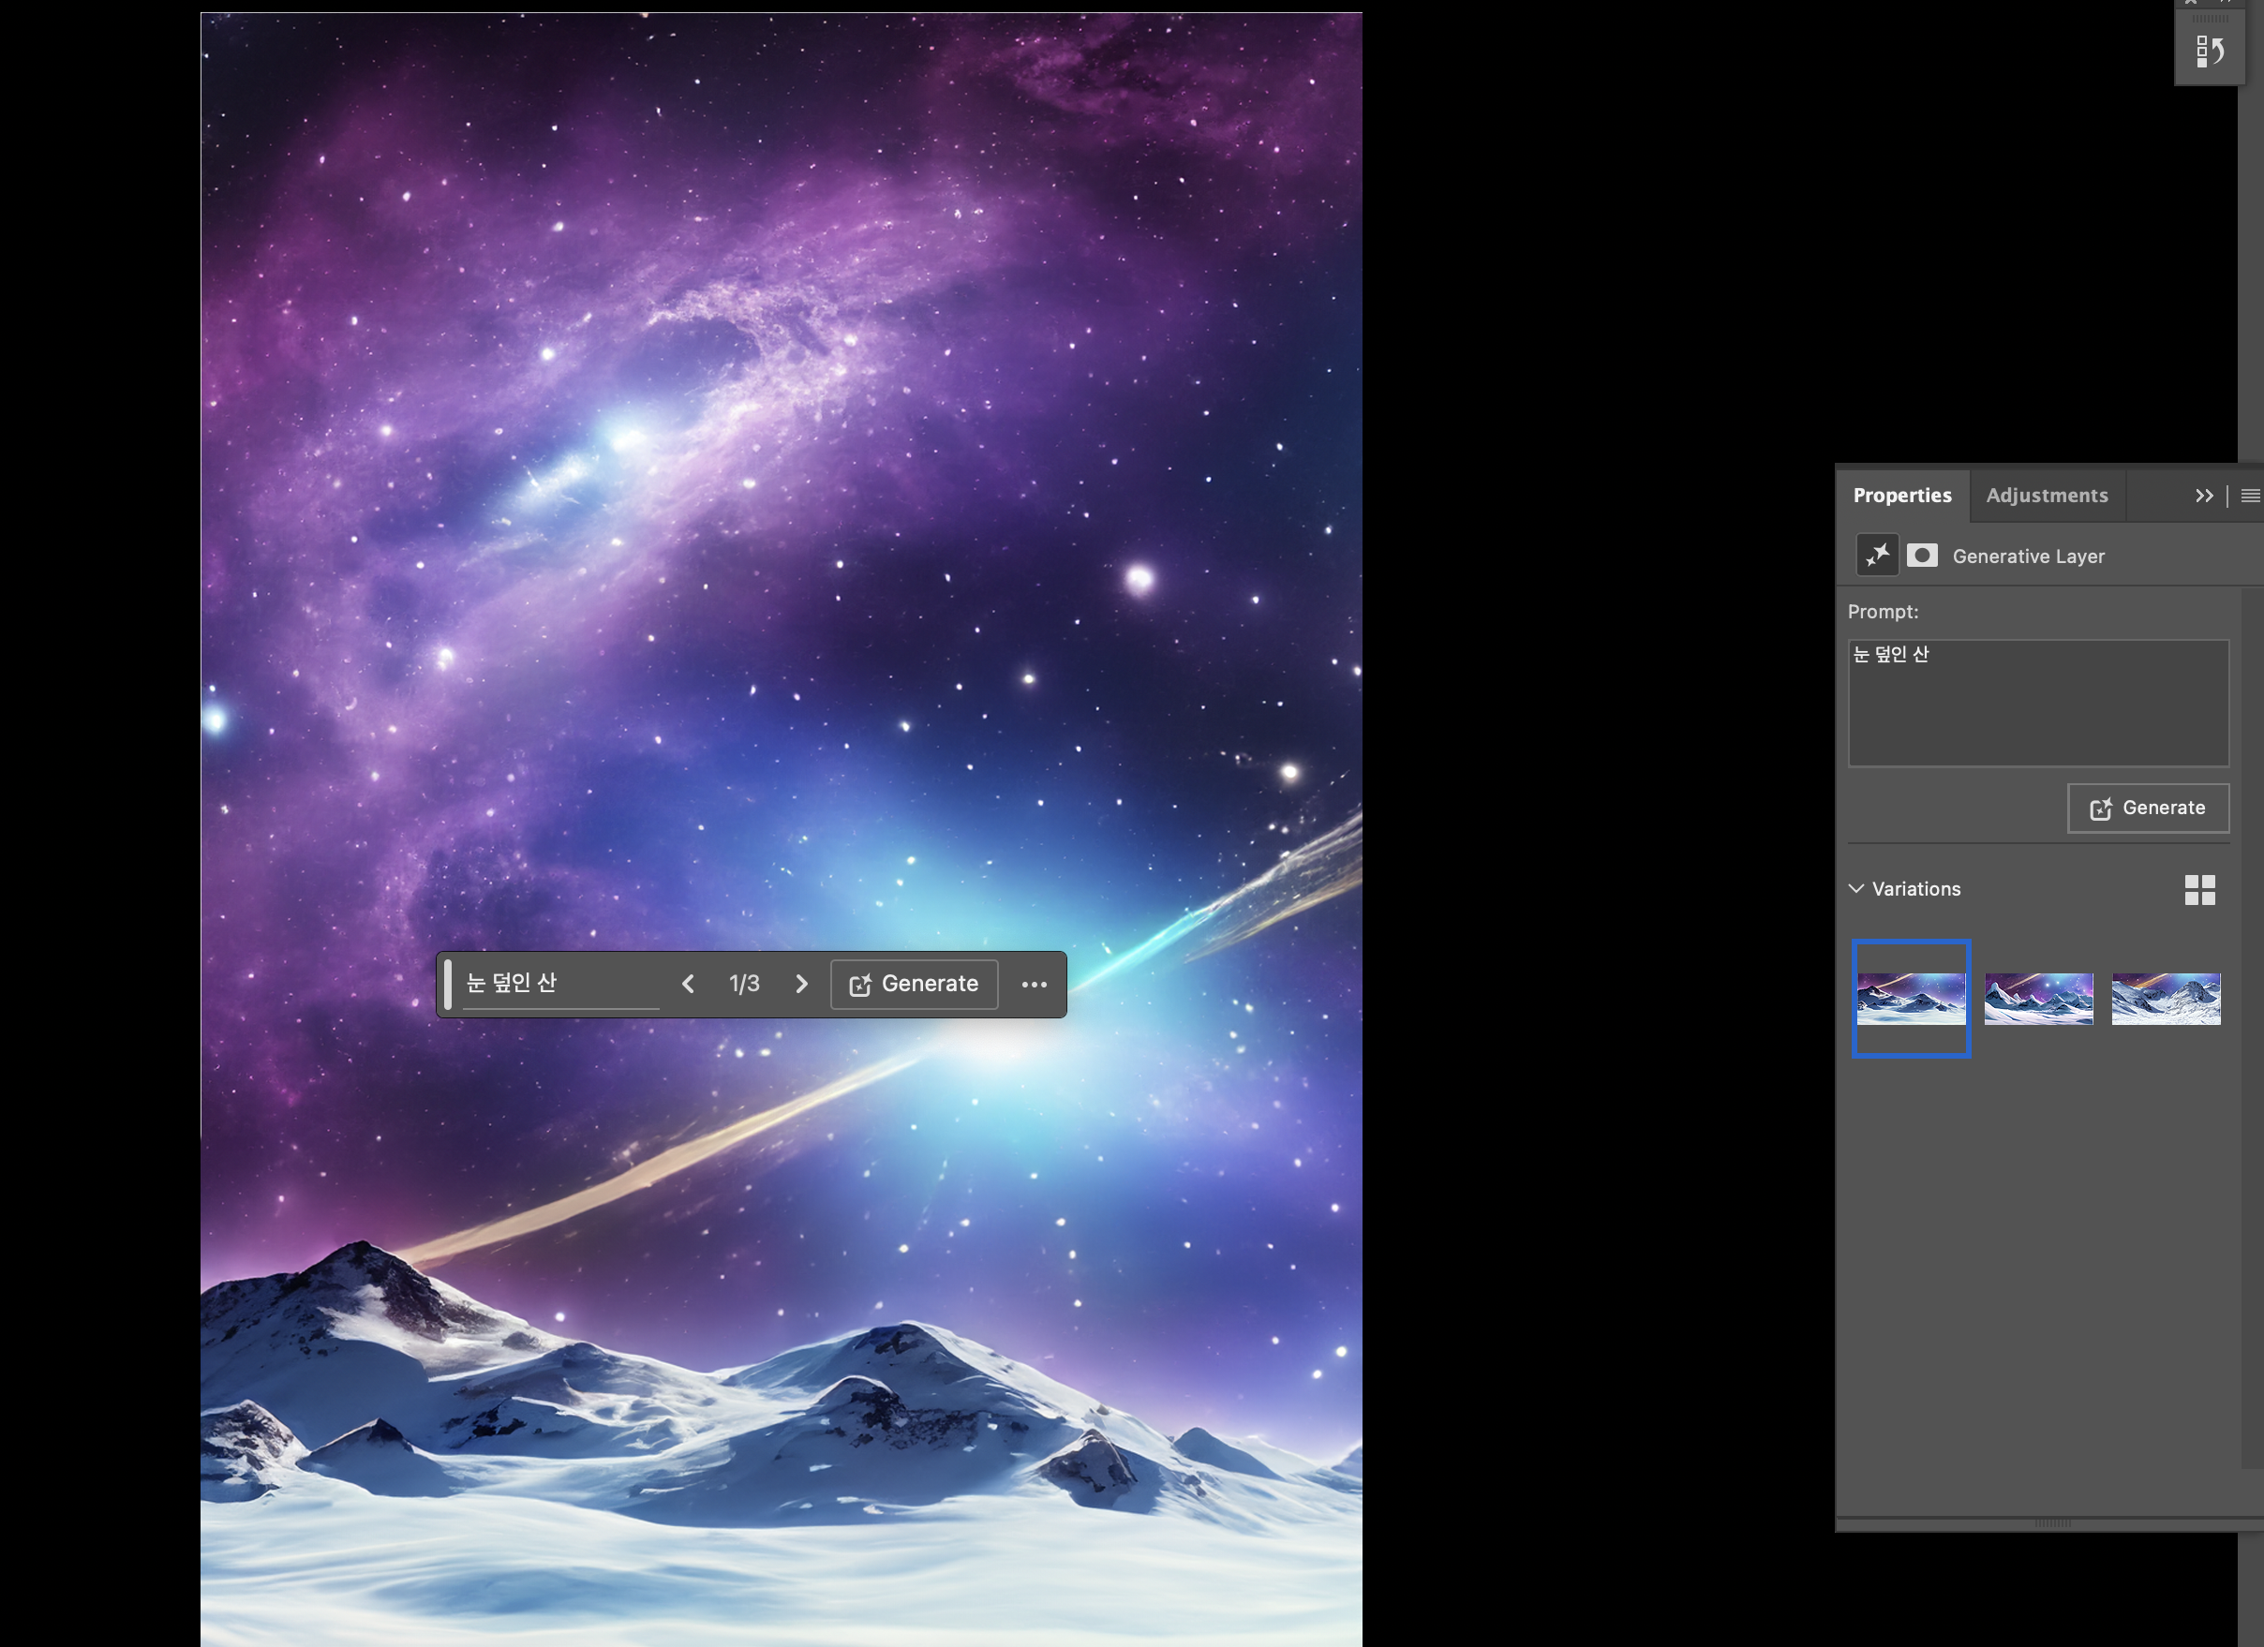Pick the third variation thumbnail
2264x1647 pixels.
coord(2167,998)
